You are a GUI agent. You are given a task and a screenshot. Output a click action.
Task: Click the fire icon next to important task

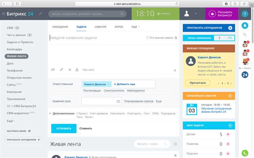pos(176,38)
